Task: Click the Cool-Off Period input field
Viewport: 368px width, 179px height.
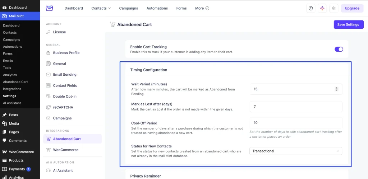Action: pos(296,123)
